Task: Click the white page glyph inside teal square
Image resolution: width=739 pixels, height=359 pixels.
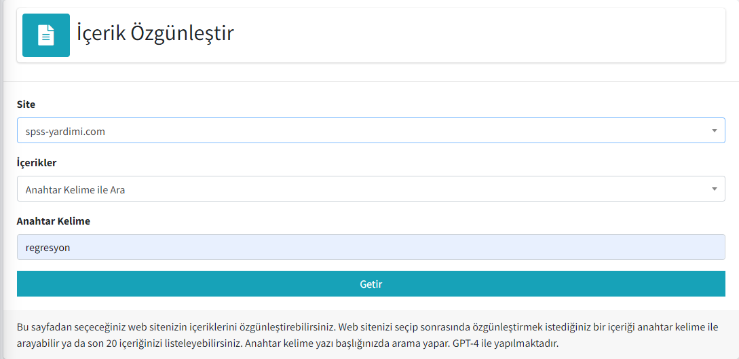Action: coord(46,35)
